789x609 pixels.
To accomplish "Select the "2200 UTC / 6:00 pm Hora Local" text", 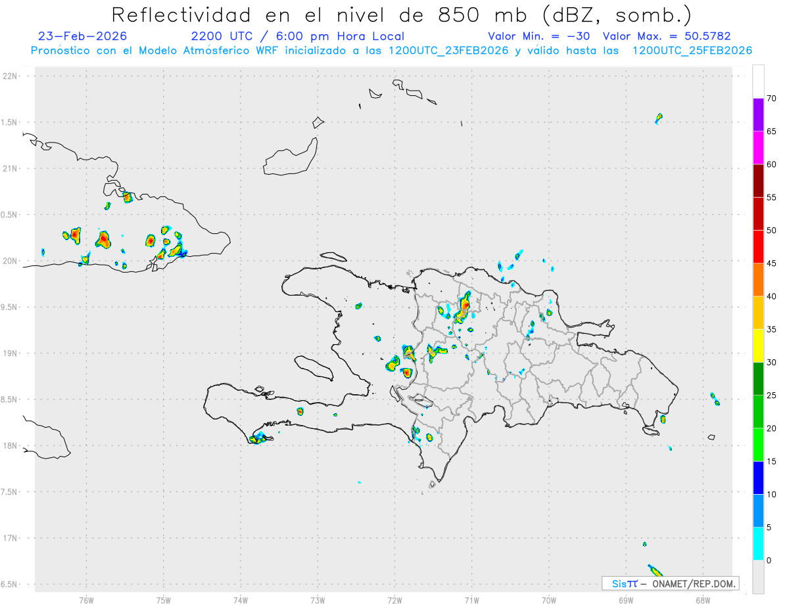I will pyautogui.click(x=297, y=36).
